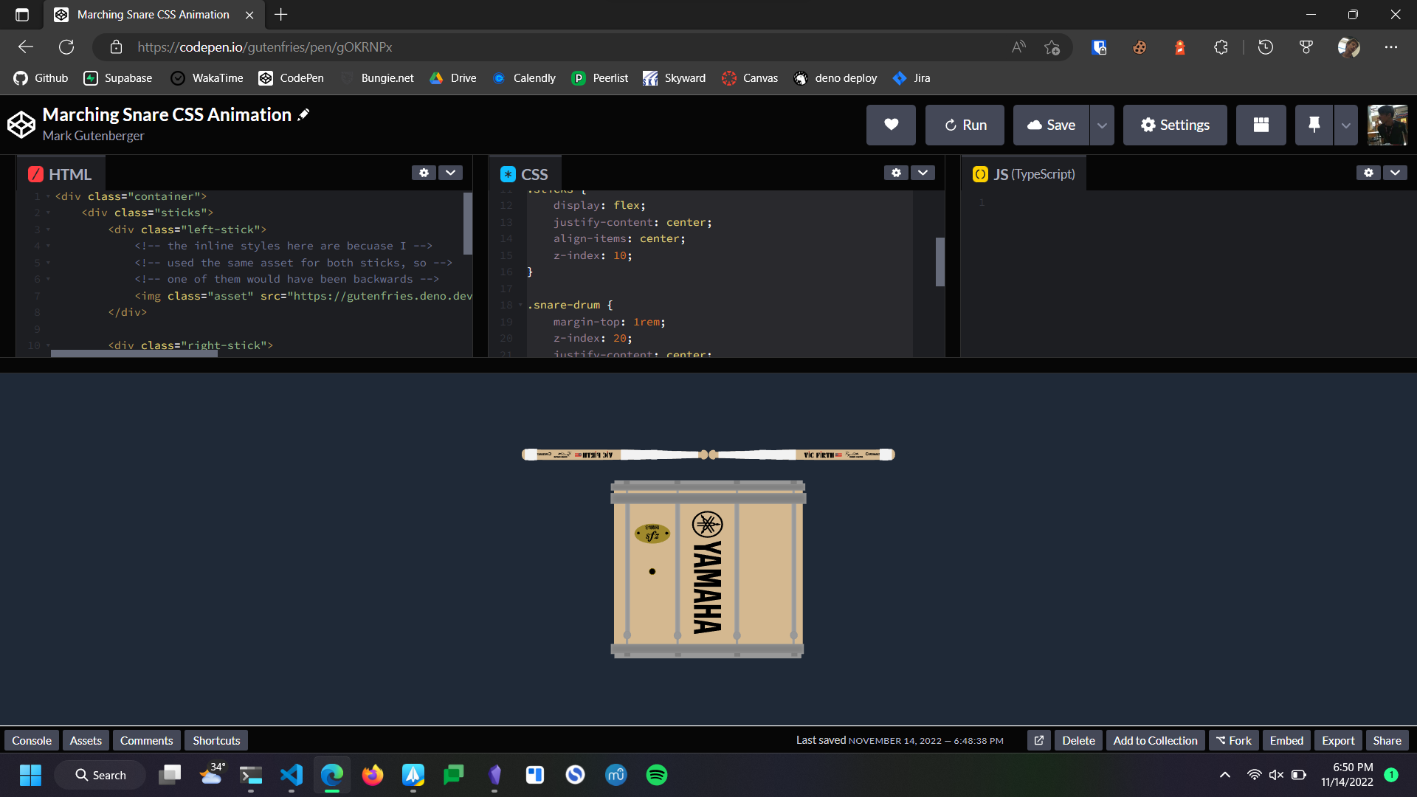This screenshot has height=797, width=1417.
Task: Open the CodePen bookmark
Action: [x=292, y=78]
